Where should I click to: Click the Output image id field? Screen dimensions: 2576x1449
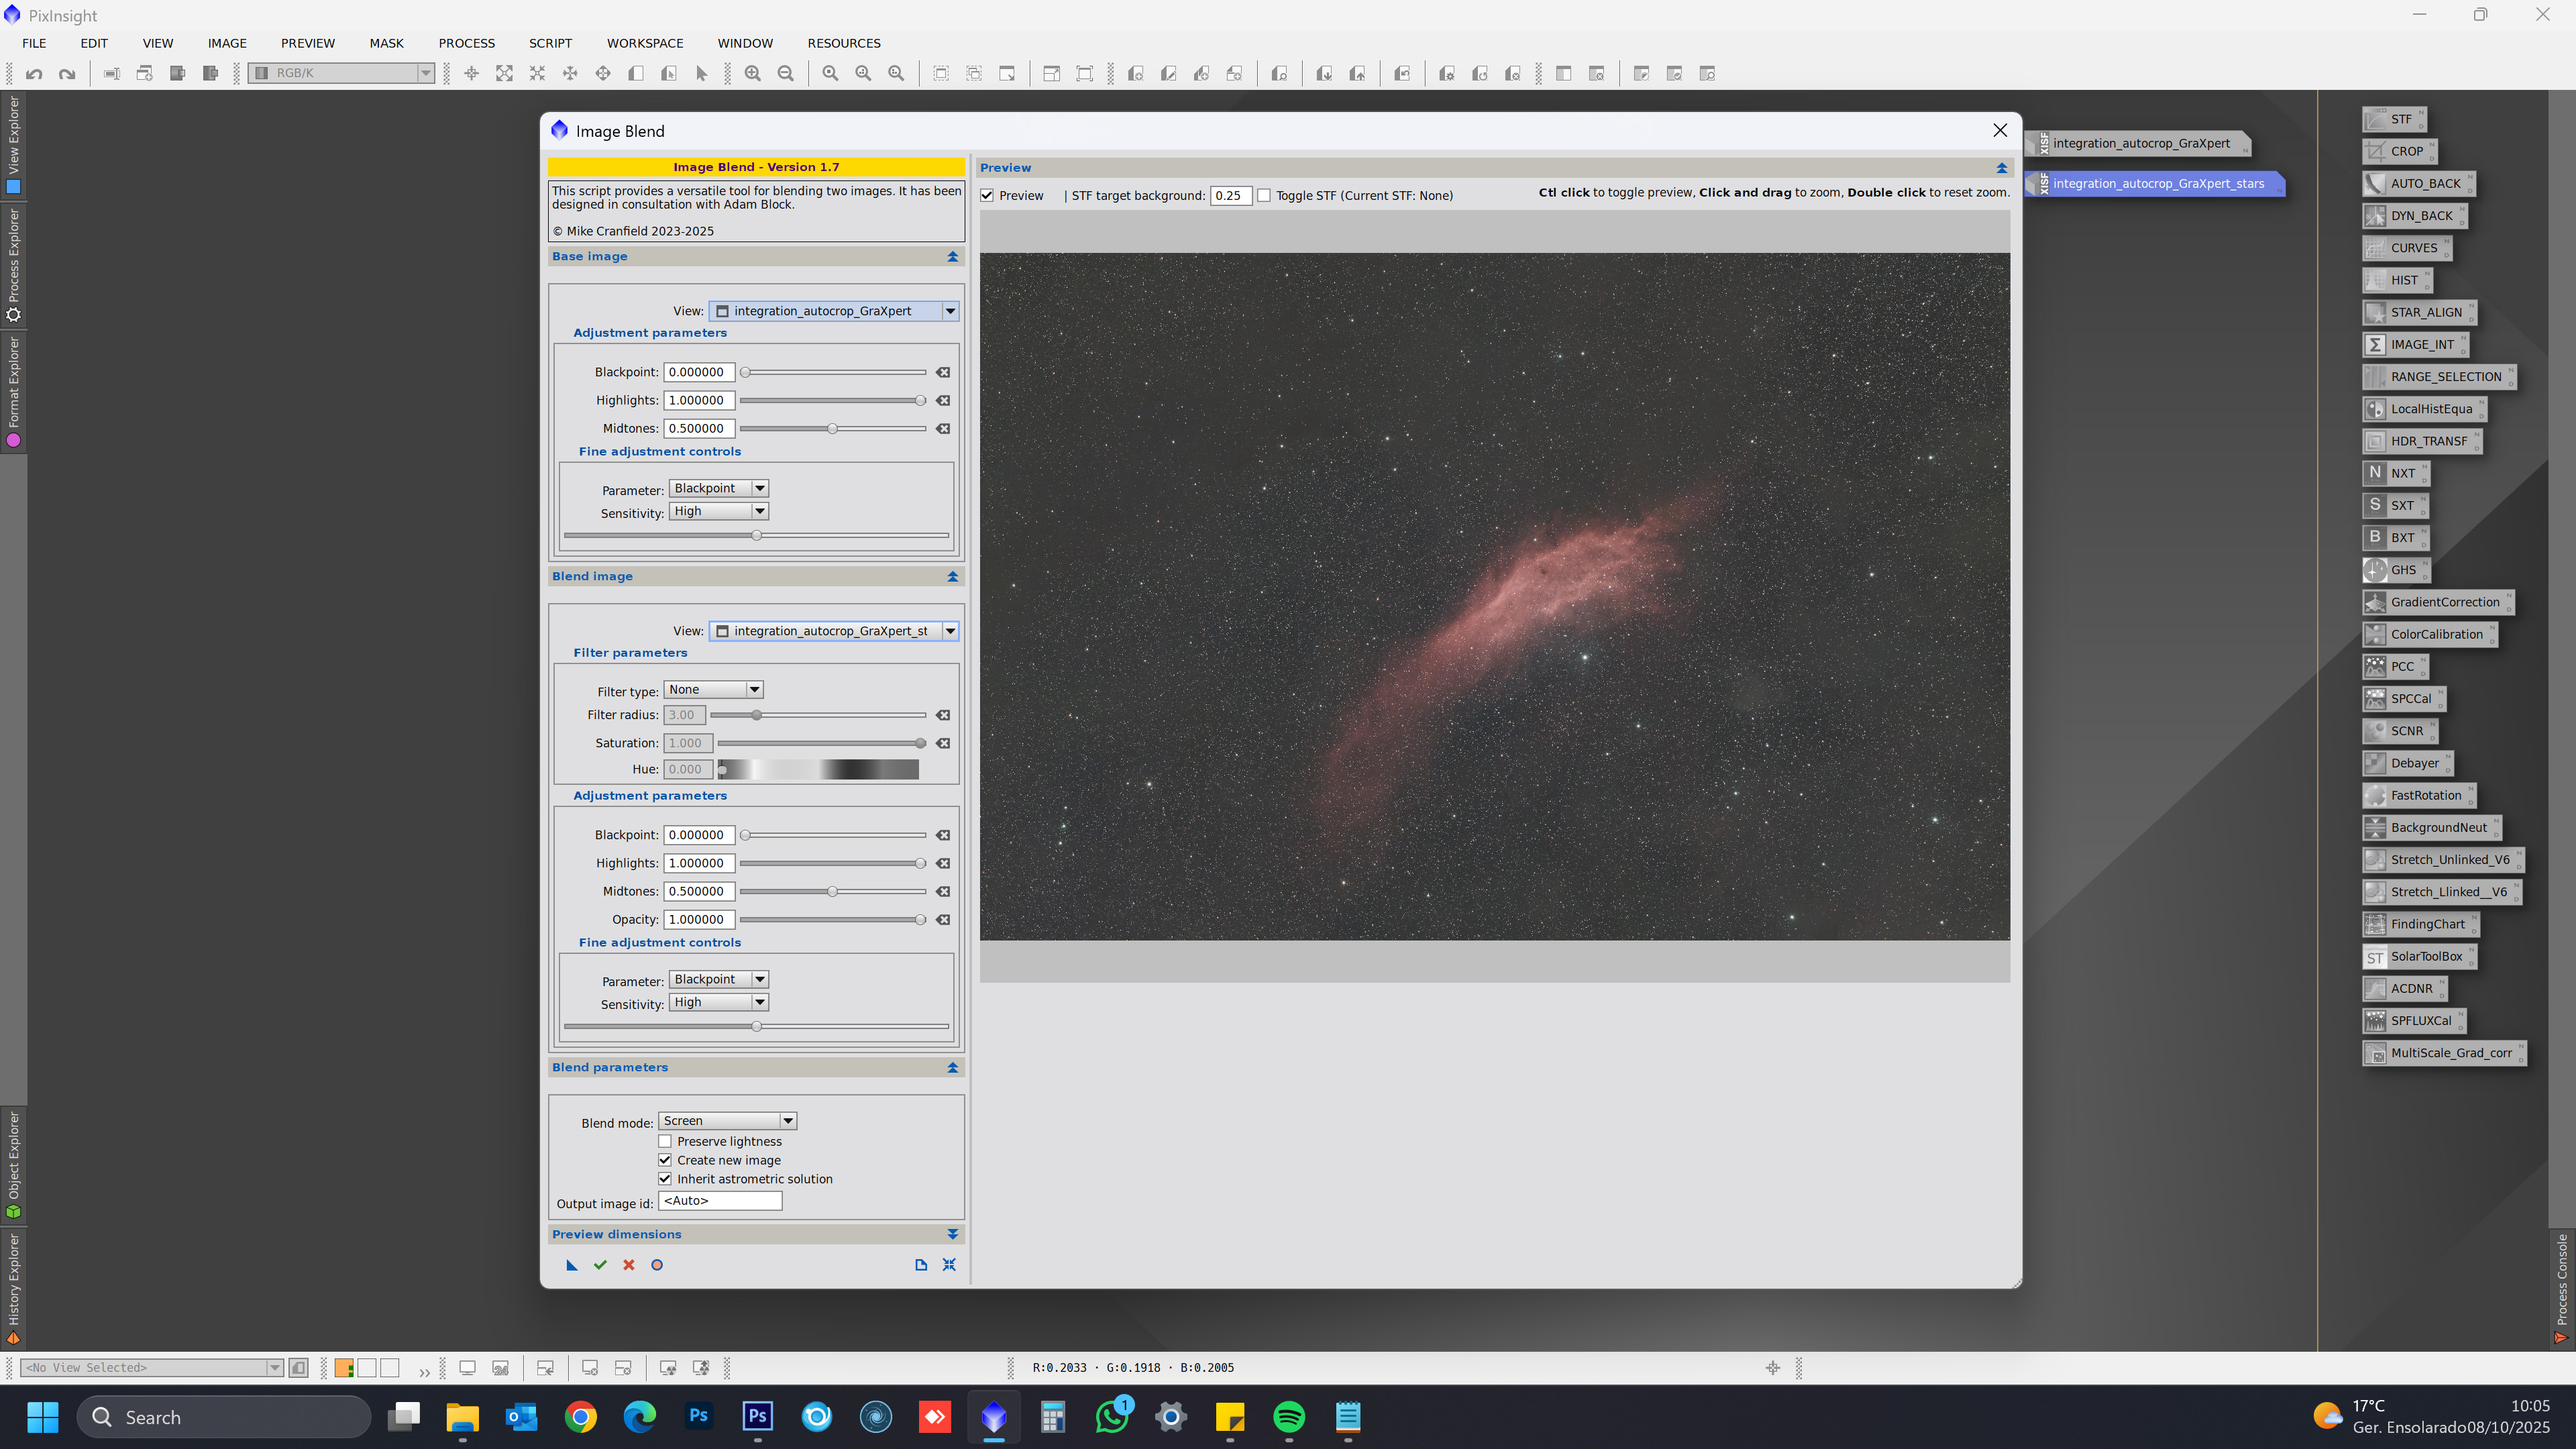point(720,1201)
